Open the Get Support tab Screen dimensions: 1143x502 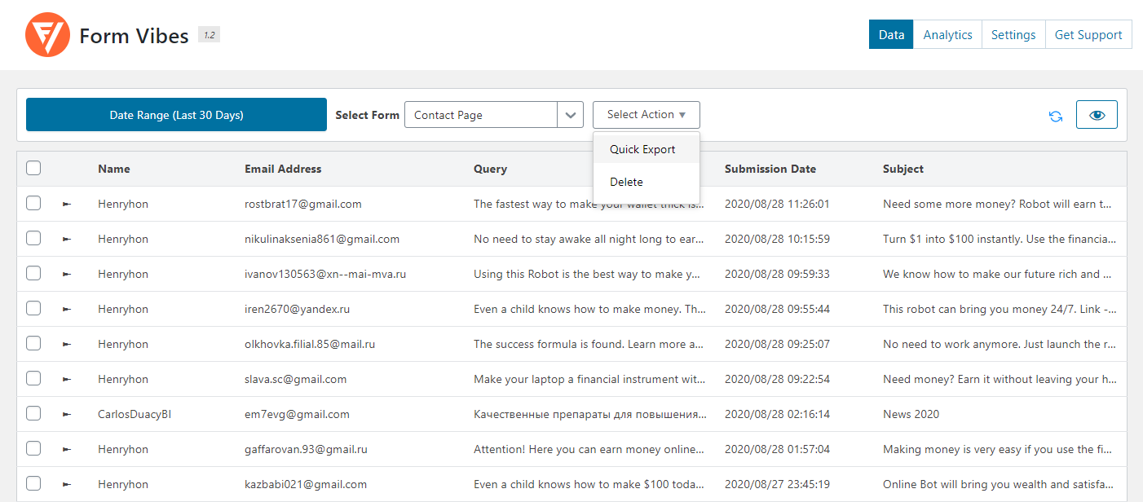1088,35
